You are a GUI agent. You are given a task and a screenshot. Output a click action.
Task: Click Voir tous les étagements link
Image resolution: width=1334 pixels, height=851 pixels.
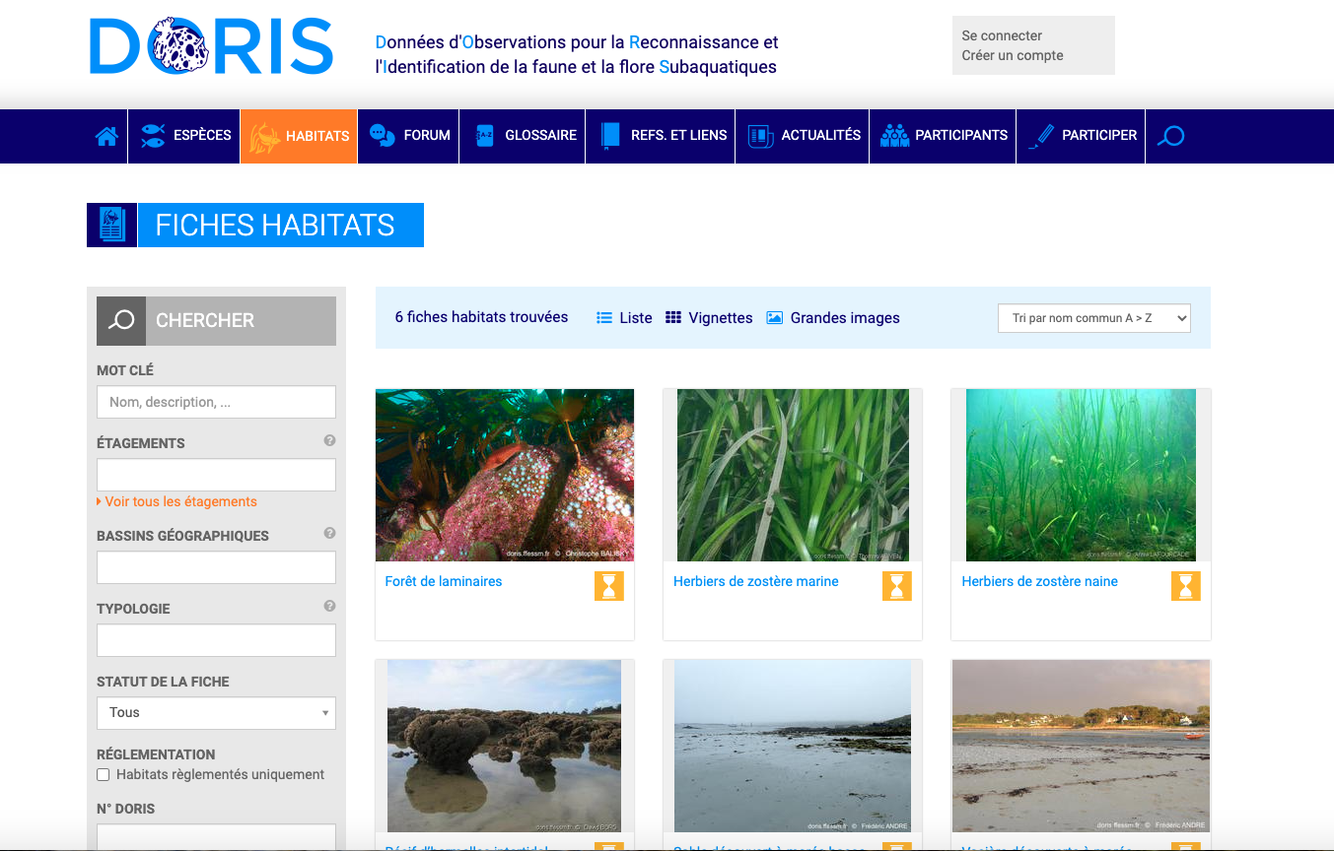point(180,501)
